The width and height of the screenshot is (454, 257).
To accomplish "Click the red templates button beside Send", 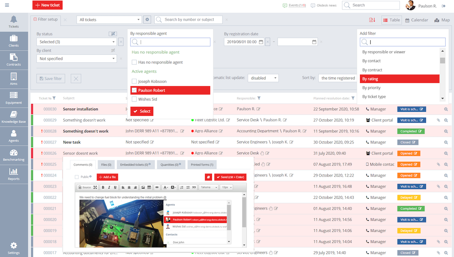I will 208,177.
